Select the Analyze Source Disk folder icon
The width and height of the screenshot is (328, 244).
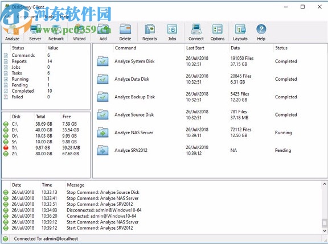coord(102,114)
